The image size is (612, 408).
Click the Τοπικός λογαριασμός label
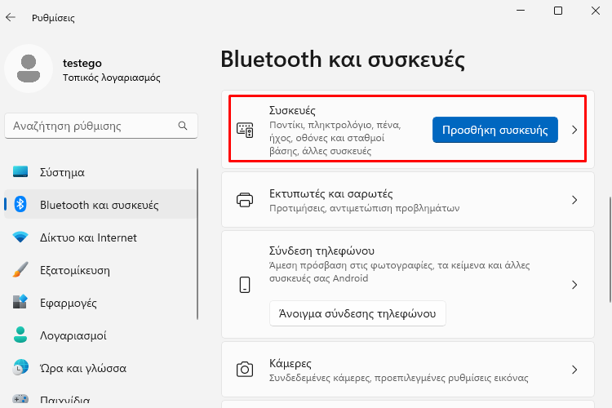(x=112, y=78)
